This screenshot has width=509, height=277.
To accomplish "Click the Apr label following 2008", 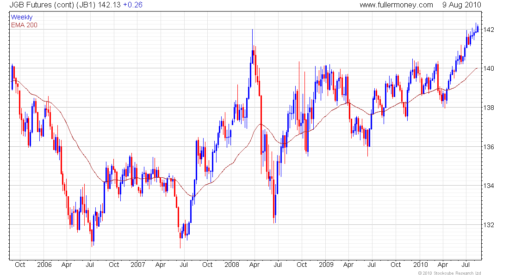I will tap(254, 265).
